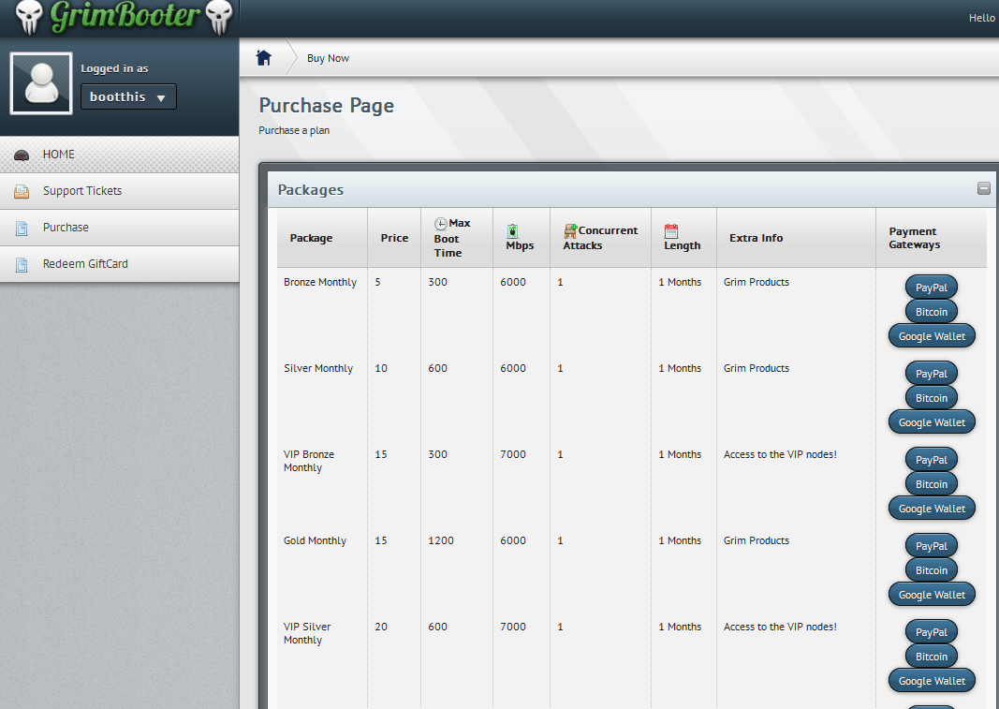Pay VIP Bronze Monthly with Bitcoin
Image resolution: width=999 pixels, height=709 pixels.
tap(932, 484)
